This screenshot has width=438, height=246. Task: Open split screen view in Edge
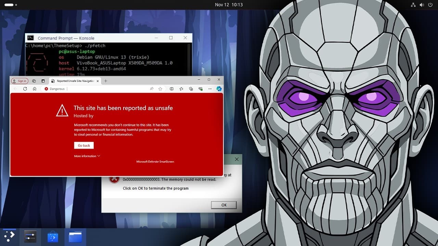172,88
